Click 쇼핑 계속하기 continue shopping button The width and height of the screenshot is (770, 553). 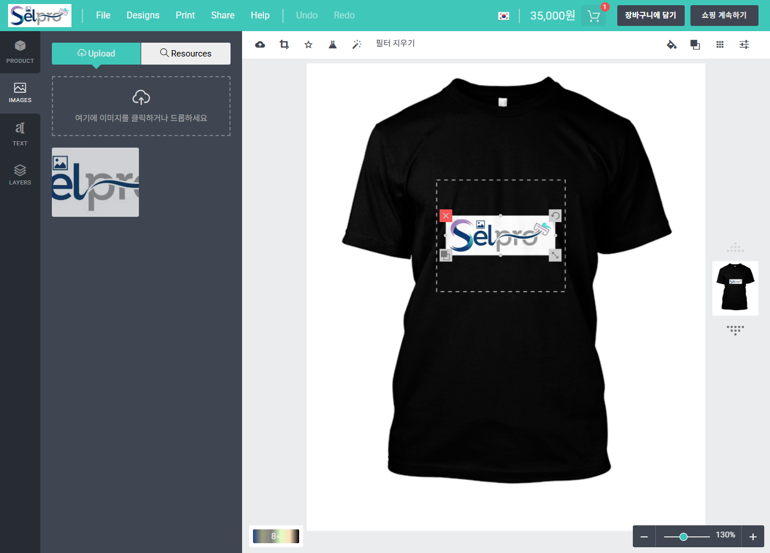click(x=724, y=16)
